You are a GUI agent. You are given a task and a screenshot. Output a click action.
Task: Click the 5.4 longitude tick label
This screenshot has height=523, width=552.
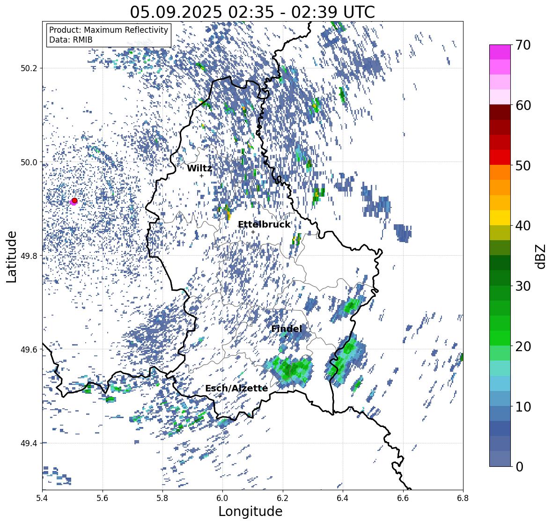click(42, 498)
